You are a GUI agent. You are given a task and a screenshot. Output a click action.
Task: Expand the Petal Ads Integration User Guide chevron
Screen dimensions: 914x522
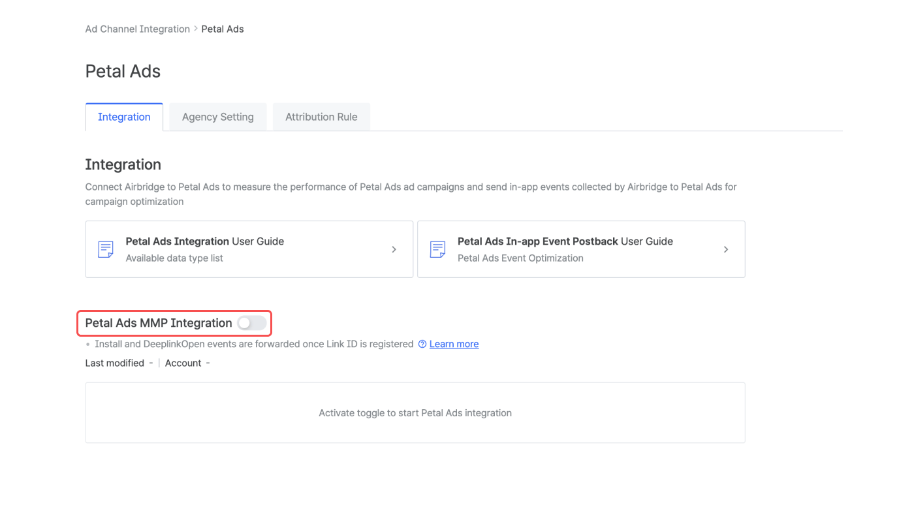[x=394, y=249]
